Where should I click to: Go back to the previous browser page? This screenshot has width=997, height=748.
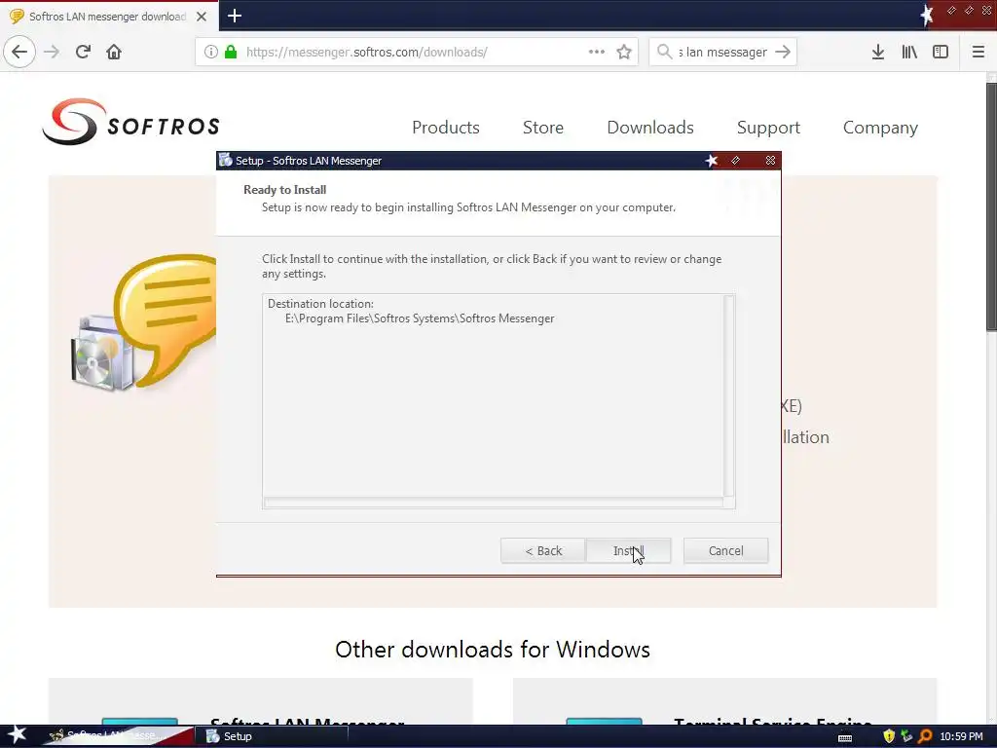[19, 52]
